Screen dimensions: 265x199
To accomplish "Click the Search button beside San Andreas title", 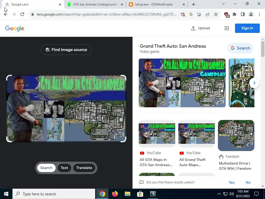I will tap(240, 48).
